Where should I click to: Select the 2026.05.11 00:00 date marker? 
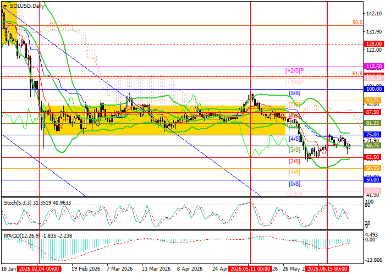click(250, 269)
